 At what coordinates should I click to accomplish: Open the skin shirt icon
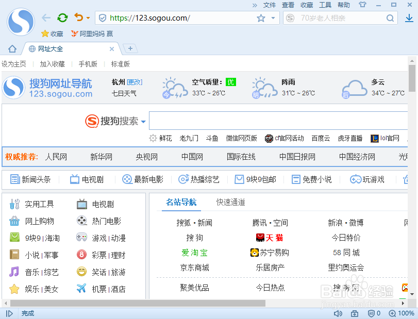(362, 5)
